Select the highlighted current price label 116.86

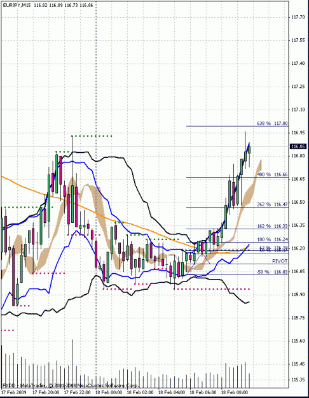[x=299, y=146]
